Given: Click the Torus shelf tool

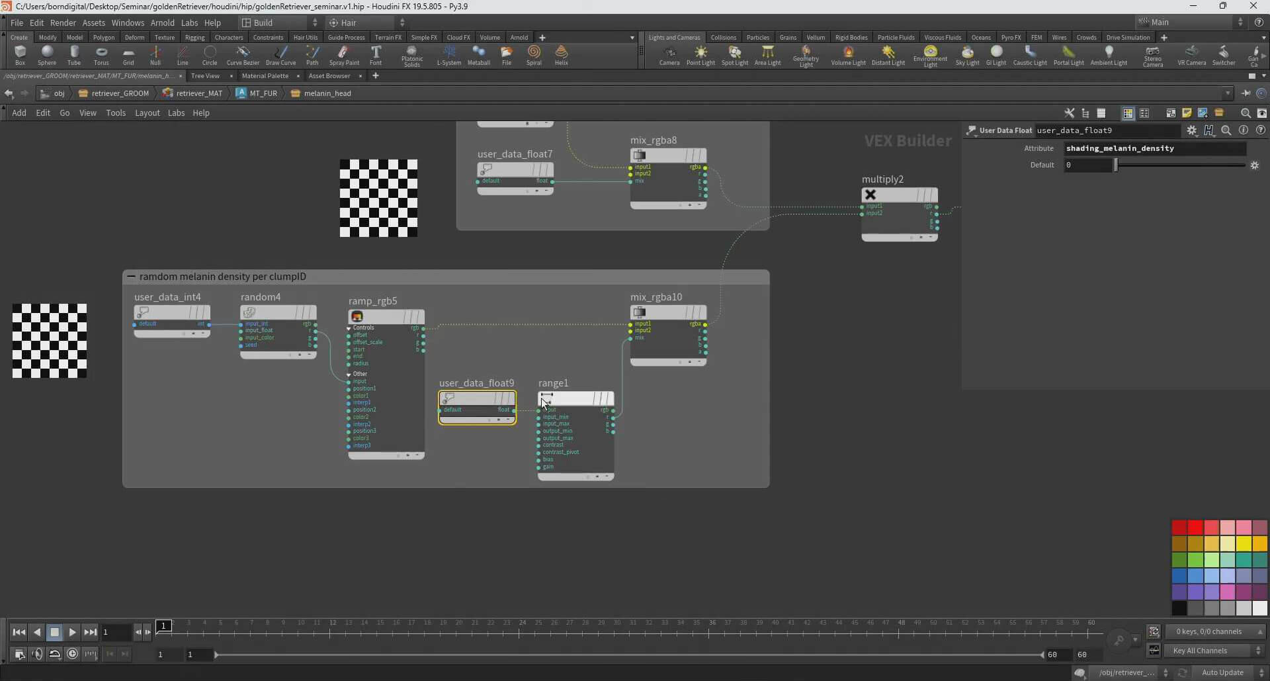Looking at the screenshot, I should click(x=101, y=54).
